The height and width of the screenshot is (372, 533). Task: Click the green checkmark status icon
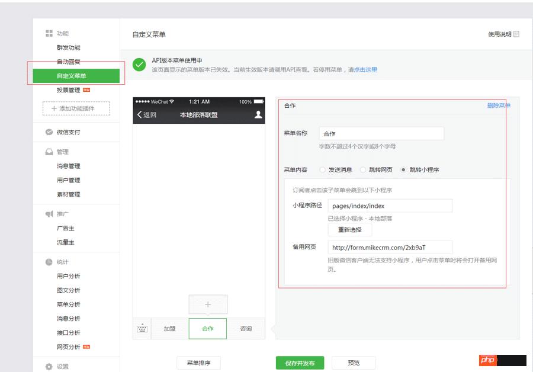pos(139,65)
